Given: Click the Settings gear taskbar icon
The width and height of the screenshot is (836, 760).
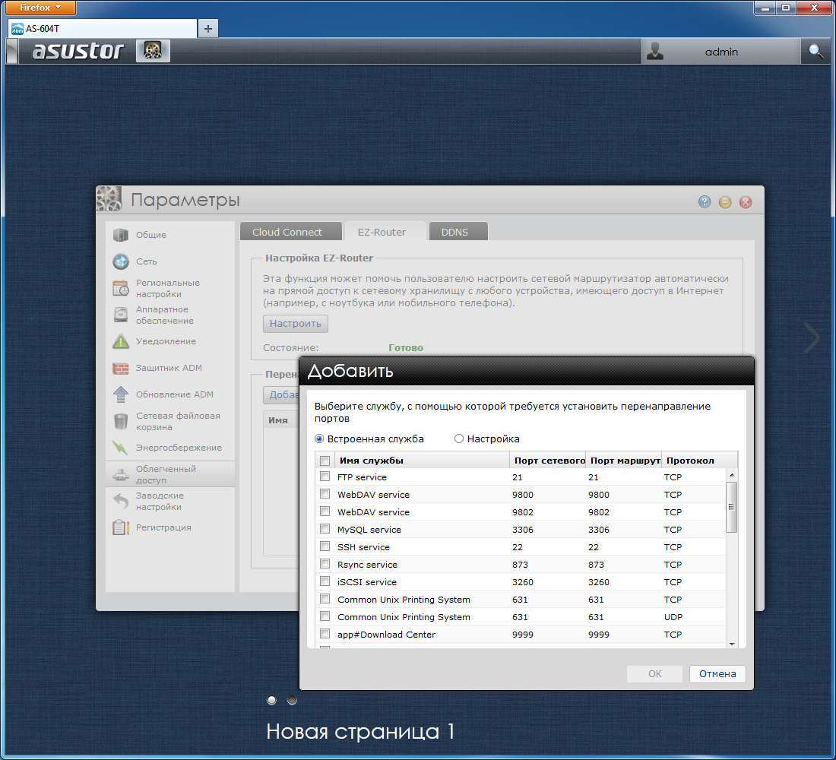Looking at the screenshot, I should tap(153, 51).
